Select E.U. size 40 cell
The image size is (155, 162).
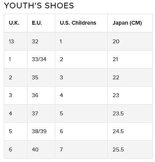41,149
